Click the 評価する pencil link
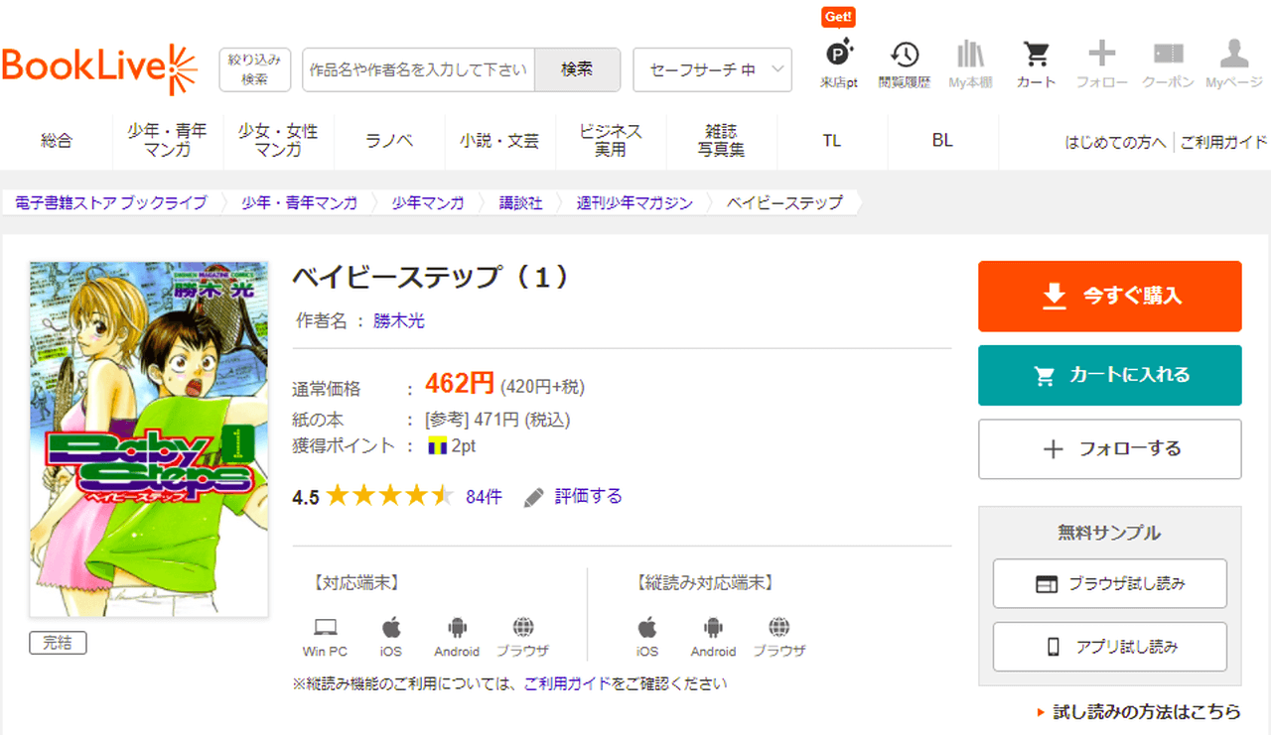The height and width of the screenshot is (735, 1271). click(574, 497)
